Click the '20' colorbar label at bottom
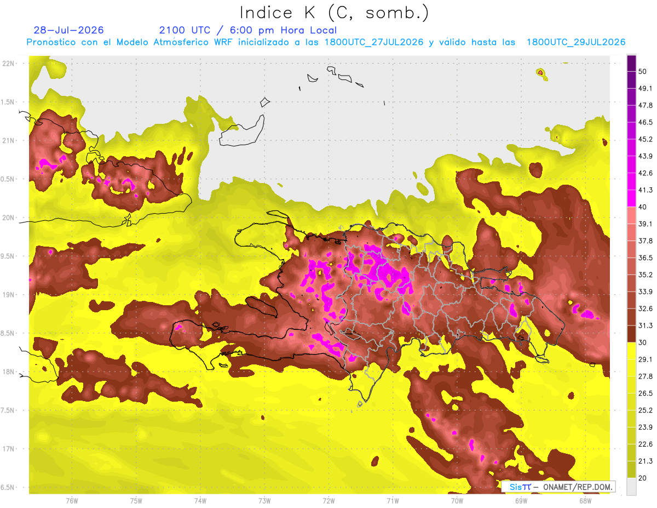Viewport: 657px width, 508px height. pos(643,478)
